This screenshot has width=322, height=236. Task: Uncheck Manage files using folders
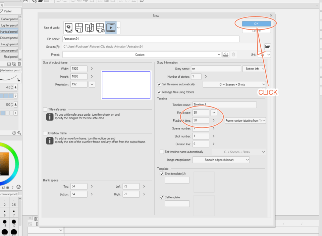coord(159,92)
